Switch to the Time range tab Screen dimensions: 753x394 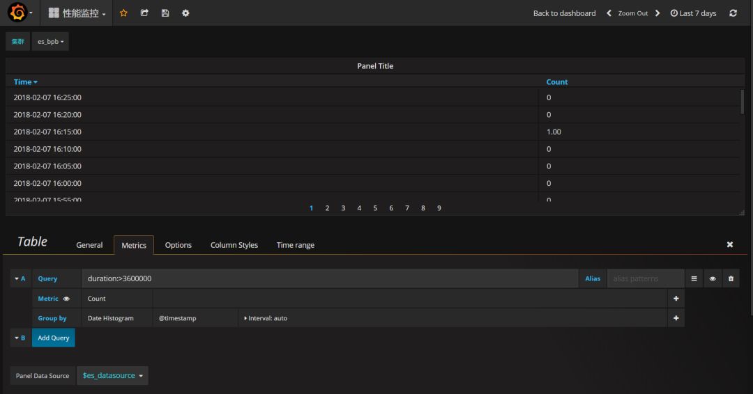coord(296,245)
